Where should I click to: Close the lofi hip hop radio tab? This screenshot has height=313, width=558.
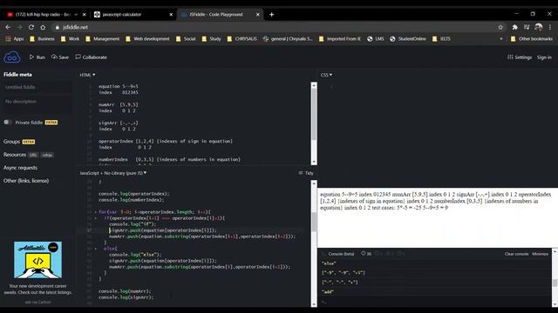[x=85, y=15]
